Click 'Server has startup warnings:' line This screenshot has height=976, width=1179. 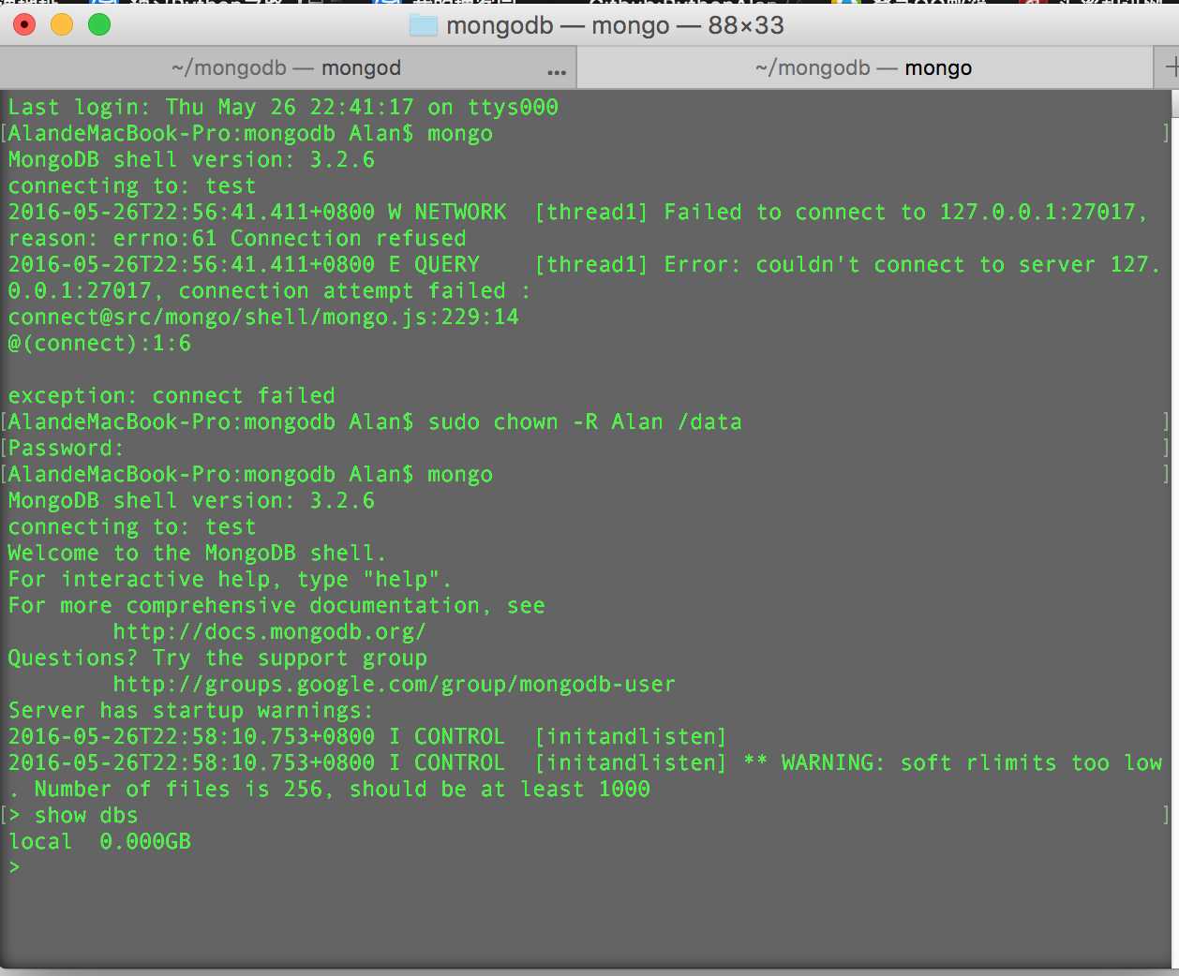tap(190, 711)
